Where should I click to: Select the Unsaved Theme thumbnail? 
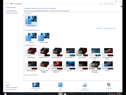pyautogui.click(x=31, y=21)
